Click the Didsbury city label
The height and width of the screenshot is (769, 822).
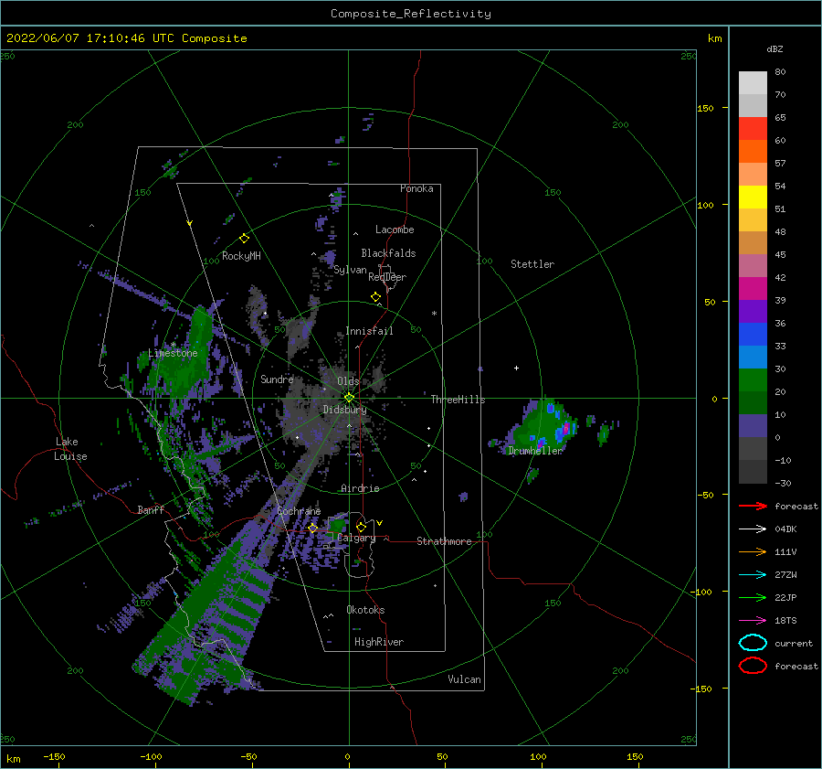344,410
